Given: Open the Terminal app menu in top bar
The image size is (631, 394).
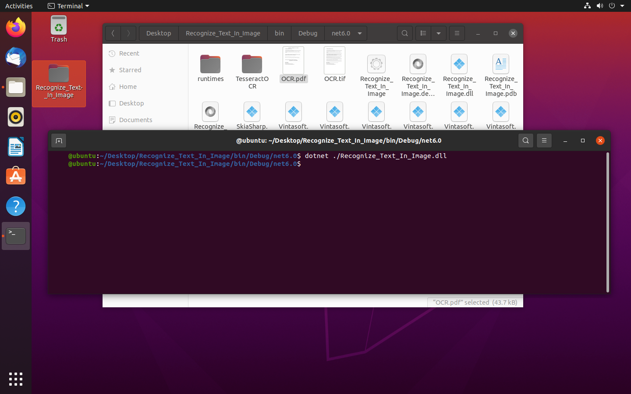Looking at the screenshot, I should [x=69, y=6].
